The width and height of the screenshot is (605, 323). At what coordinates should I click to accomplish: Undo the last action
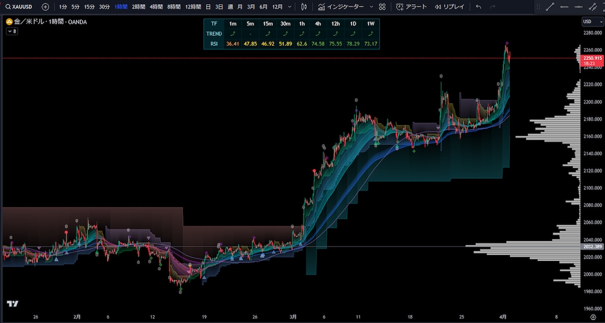pos(478,7)
